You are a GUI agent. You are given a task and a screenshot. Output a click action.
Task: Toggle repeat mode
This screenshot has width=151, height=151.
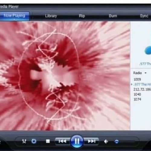point(34,141)
